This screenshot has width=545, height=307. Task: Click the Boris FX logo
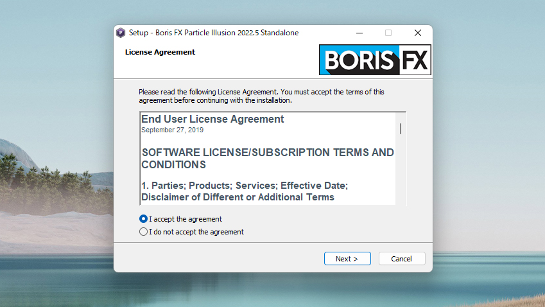pos(375,60)
